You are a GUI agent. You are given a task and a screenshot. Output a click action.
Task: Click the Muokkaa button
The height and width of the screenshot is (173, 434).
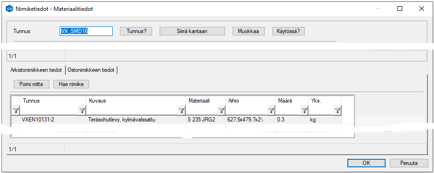pyautogui.click(x=249, y=31)
